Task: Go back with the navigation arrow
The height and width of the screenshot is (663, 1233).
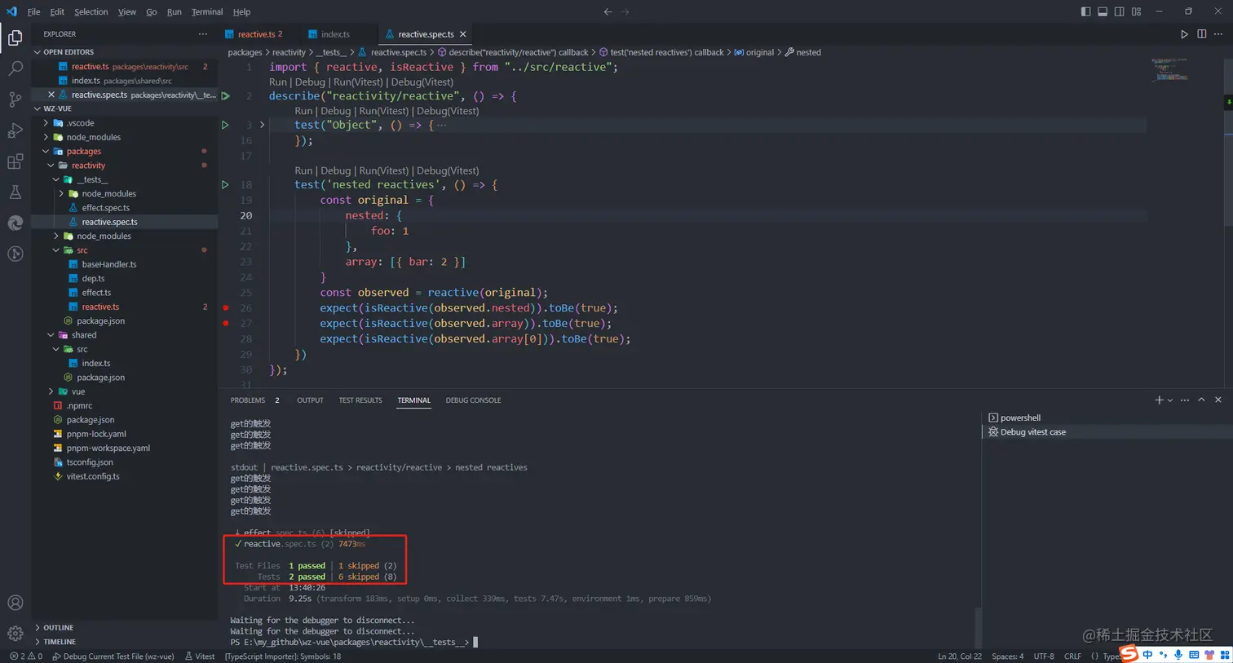Action: point(608,11)
